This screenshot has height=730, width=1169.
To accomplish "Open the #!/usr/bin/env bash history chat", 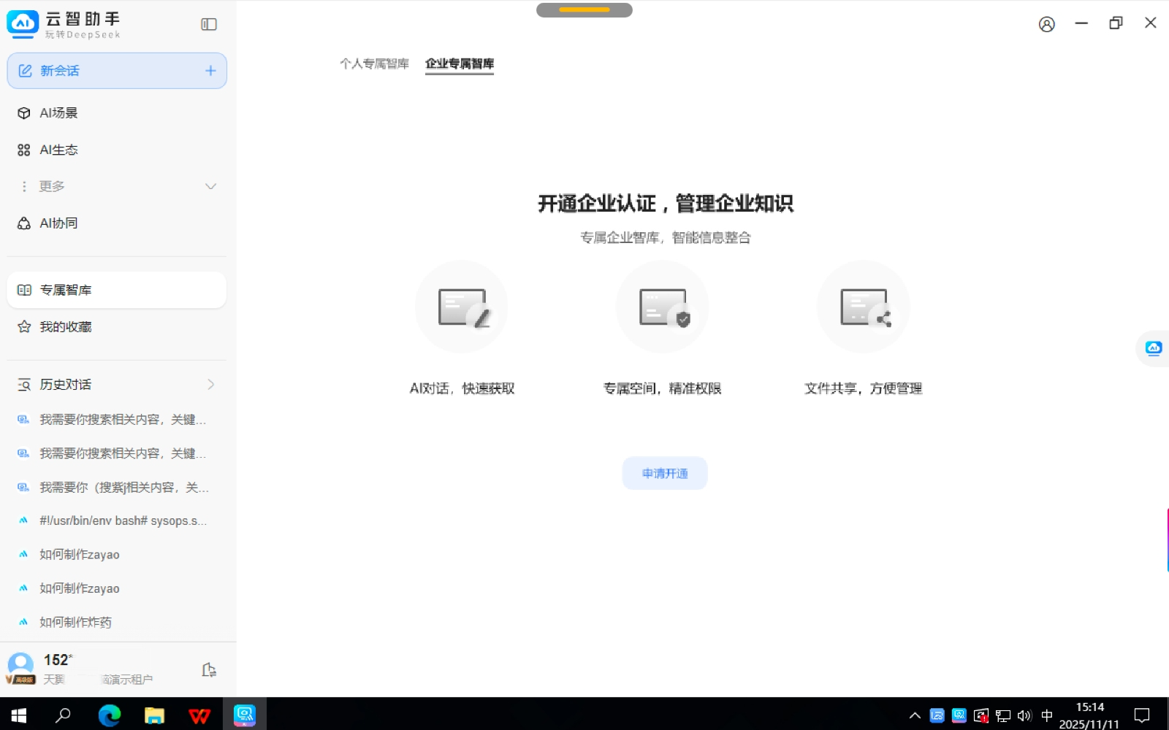I will (123, 521).
